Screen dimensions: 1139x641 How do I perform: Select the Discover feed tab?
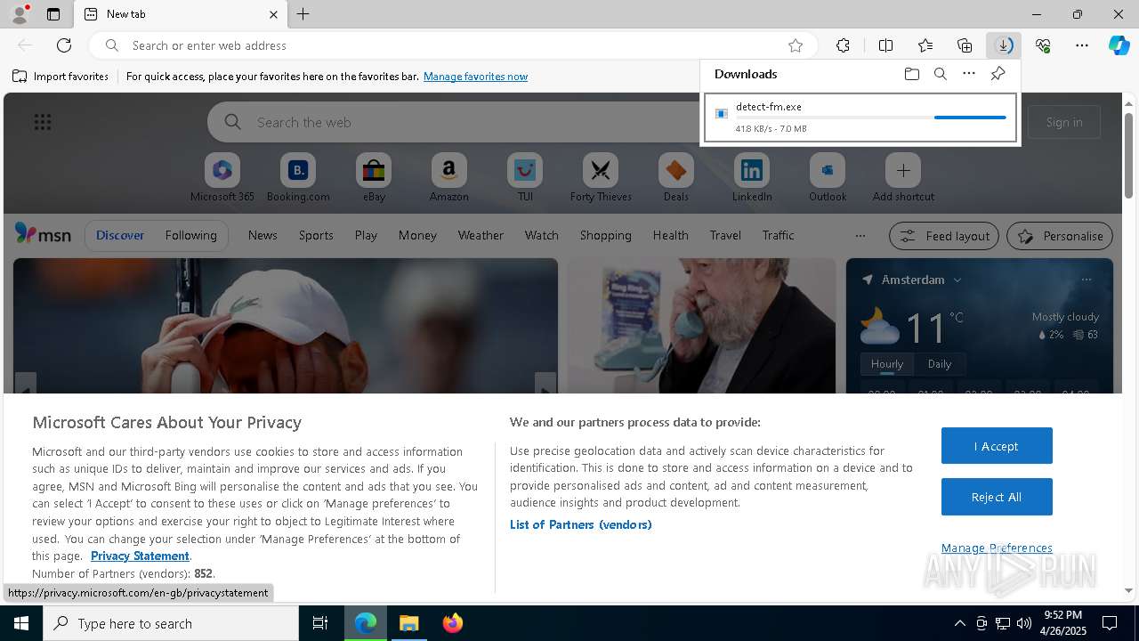pos(120,235)
